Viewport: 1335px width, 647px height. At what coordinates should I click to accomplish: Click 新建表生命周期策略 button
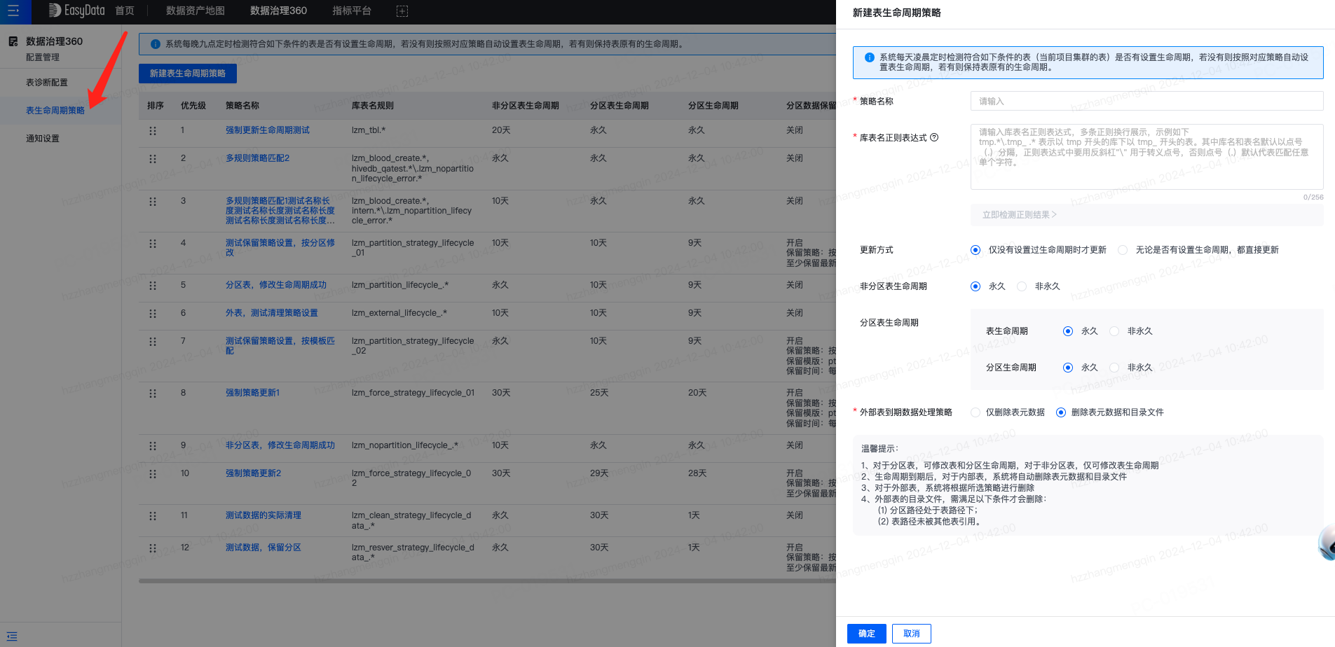point(188,74)
